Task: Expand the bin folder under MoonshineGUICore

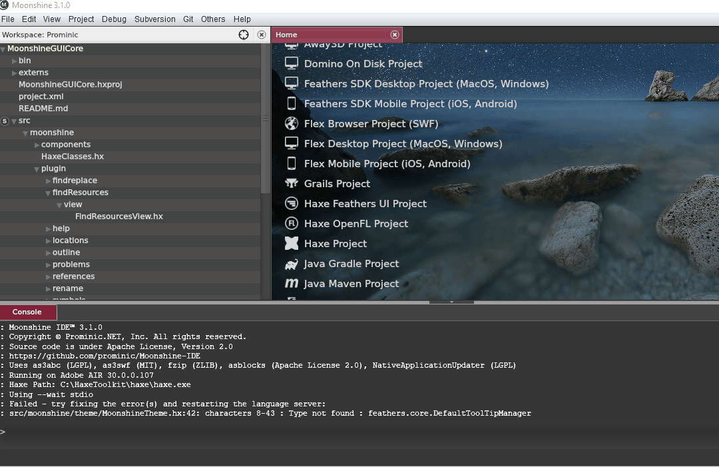Action: (x=13, y=60)
